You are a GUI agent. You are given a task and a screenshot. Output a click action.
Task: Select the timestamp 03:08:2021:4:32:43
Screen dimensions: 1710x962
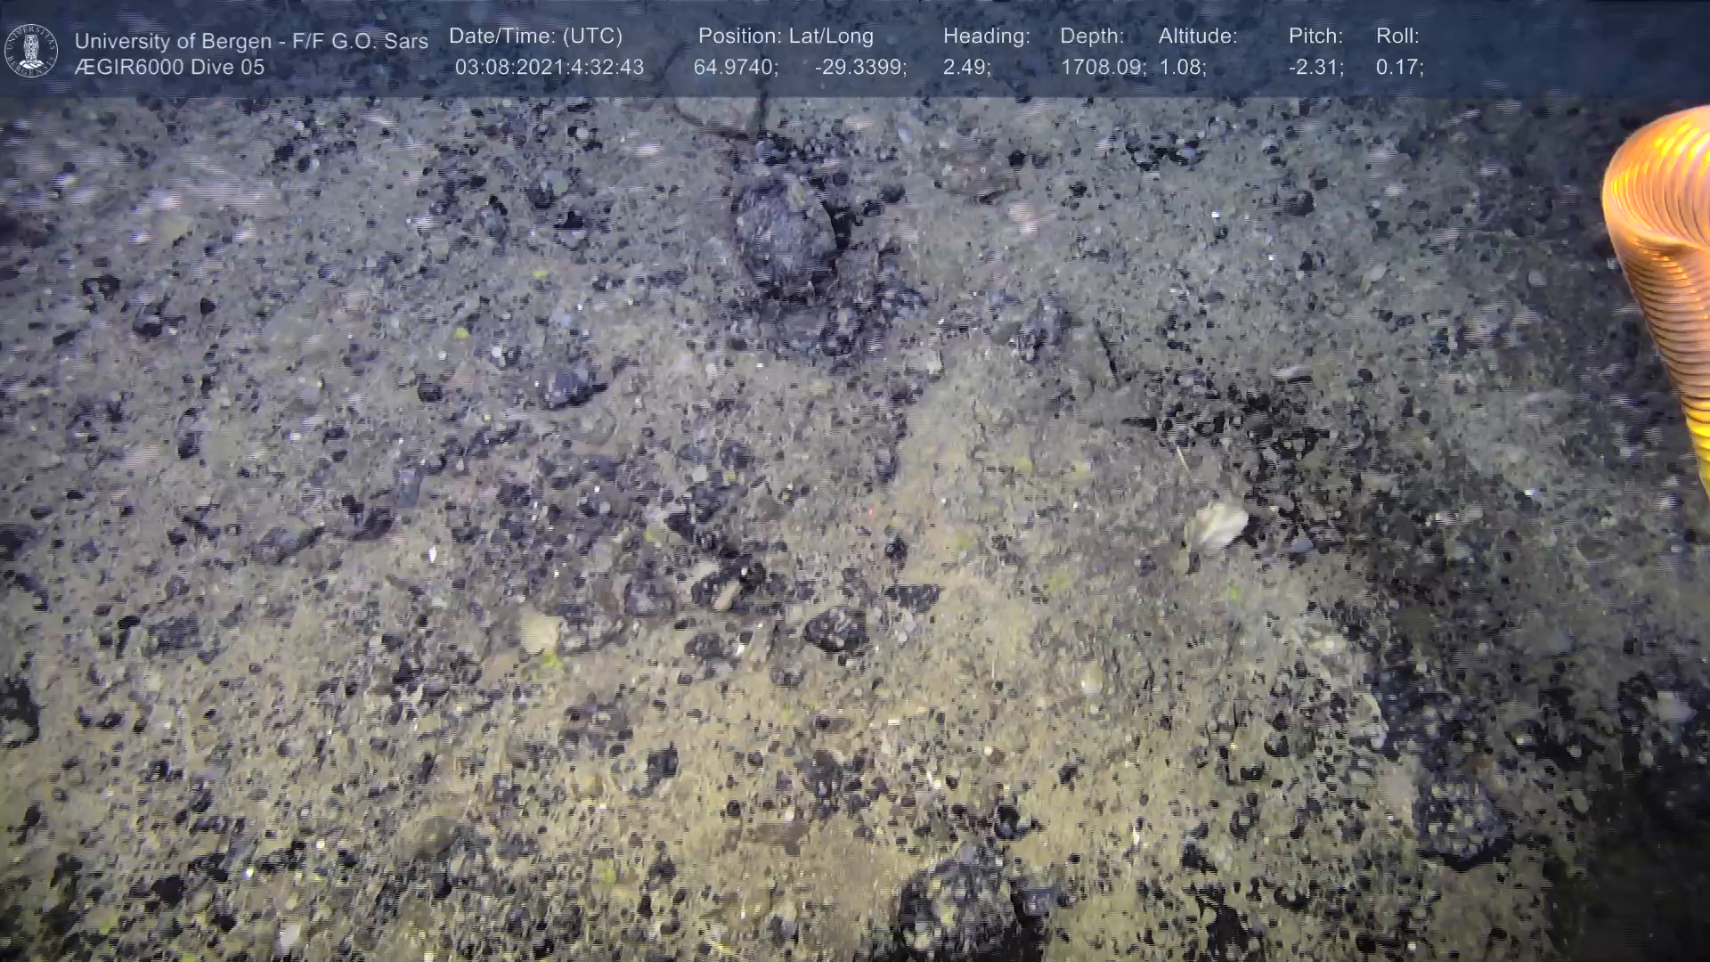tap(549, 68)
